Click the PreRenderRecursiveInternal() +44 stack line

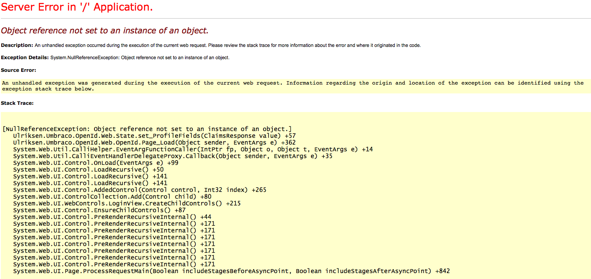pyautogui.click(x=112, y=217)
